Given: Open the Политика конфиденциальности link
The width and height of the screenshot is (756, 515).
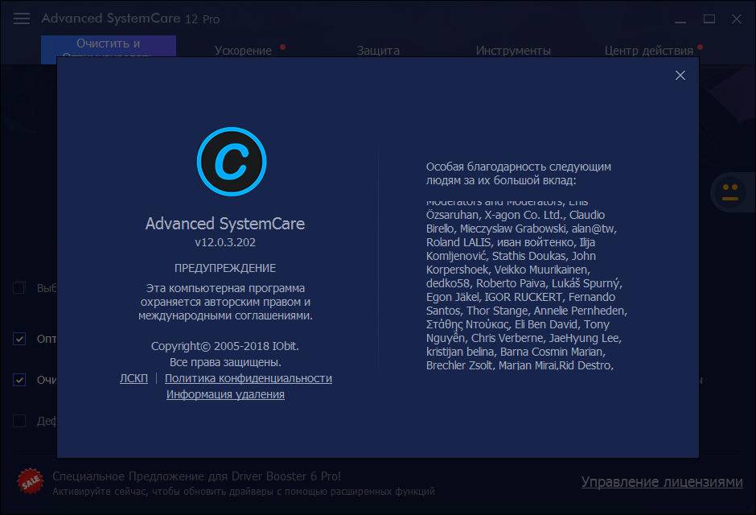Looking at the screenshot, I should (x=249, y=378).
